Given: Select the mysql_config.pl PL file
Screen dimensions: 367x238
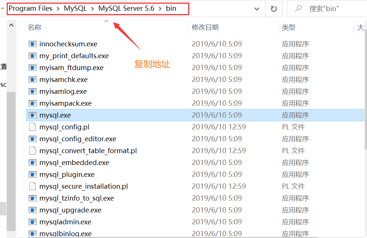Looking at the screenshot, I should (x=33, y=127).
